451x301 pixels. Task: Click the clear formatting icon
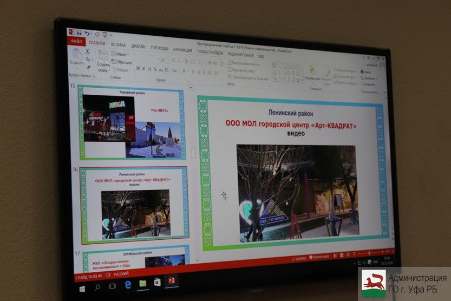tap(186, 62)
